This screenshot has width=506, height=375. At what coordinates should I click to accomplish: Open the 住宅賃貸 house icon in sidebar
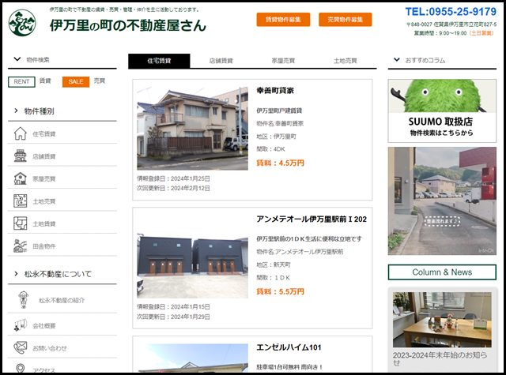[20, 133]
